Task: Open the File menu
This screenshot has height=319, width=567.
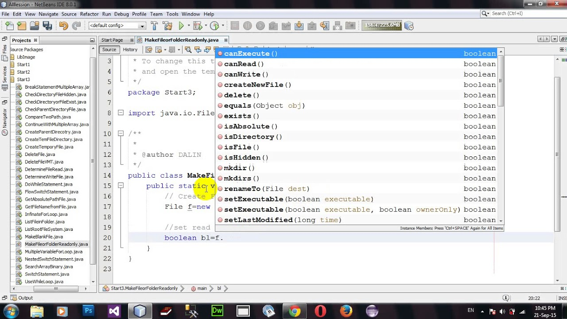Action: [x=5, y=14]
